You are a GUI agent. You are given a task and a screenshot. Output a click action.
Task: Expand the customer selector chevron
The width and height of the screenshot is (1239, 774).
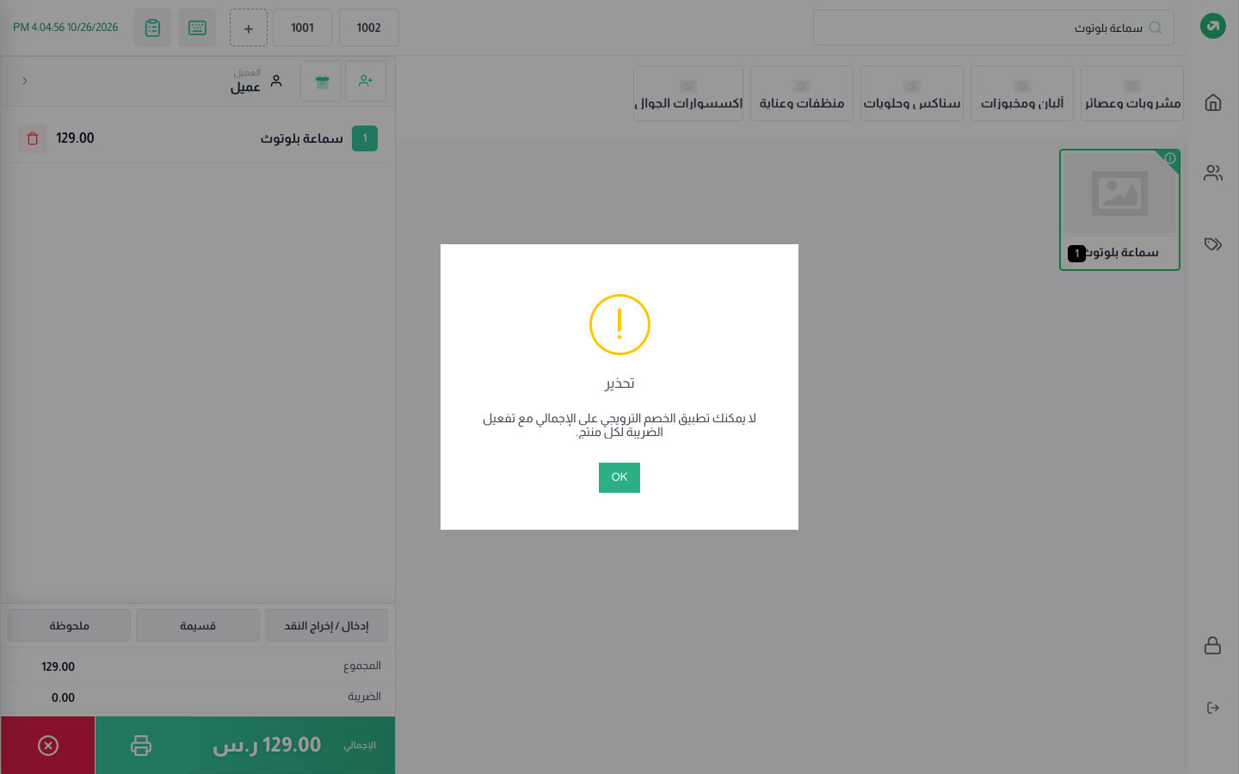click(25, 81)
